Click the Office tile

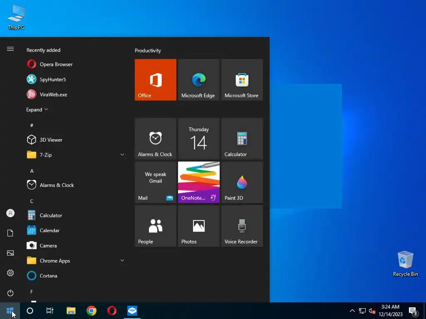click(x=156, y=80)
